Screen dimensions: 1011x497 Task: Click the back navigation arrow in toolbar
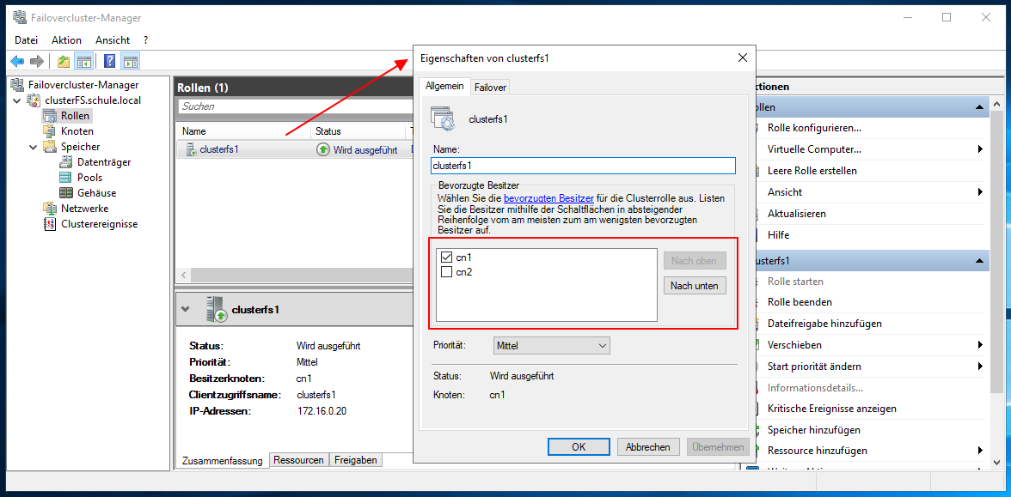pyautogui.click(x=16, y=60)
